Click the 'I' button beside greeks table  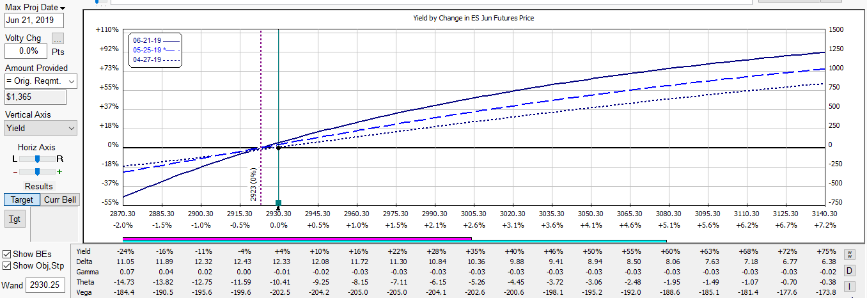[x=849, y=286]
